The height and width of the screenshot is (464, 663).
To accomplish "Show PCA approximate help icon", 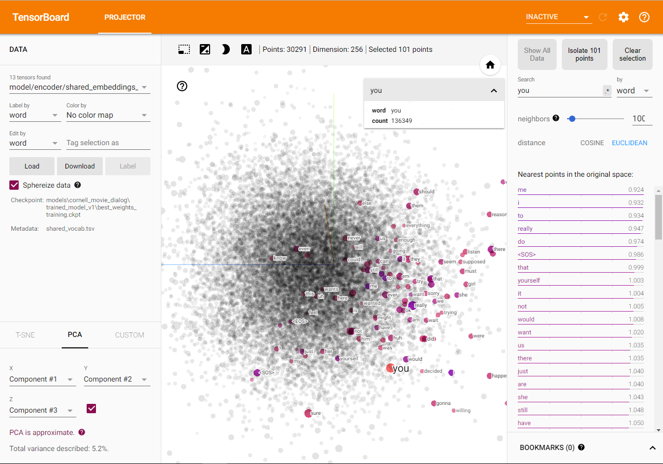I will [x=81, y=432].
